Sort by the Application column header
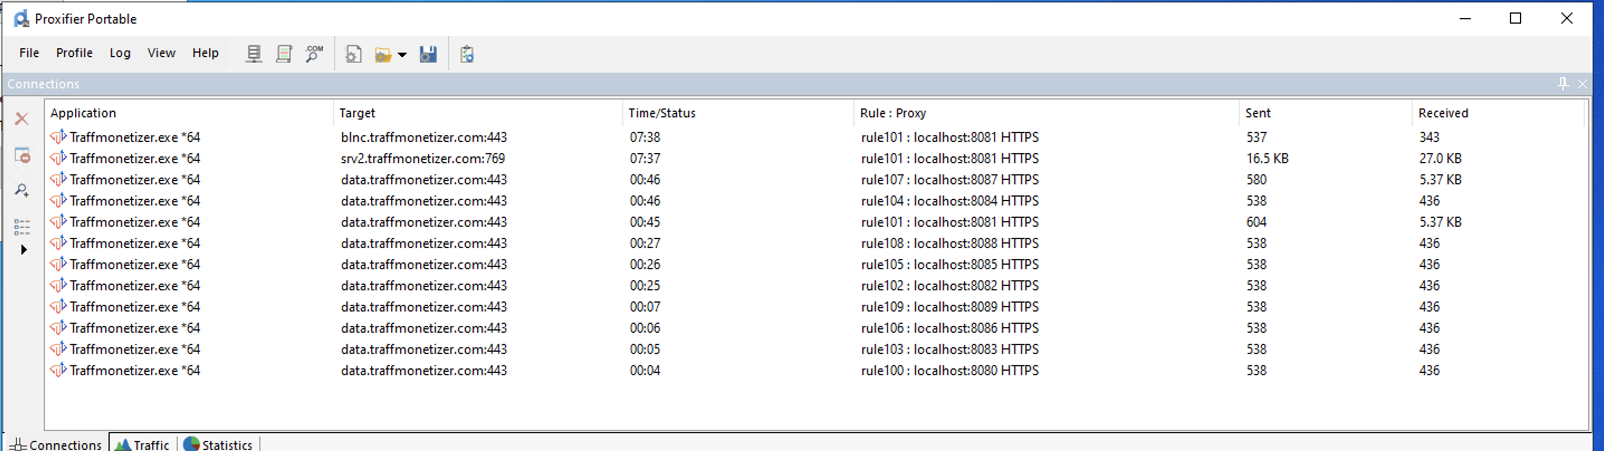Viewport: 1604px width, 451px height. (189, 113)
